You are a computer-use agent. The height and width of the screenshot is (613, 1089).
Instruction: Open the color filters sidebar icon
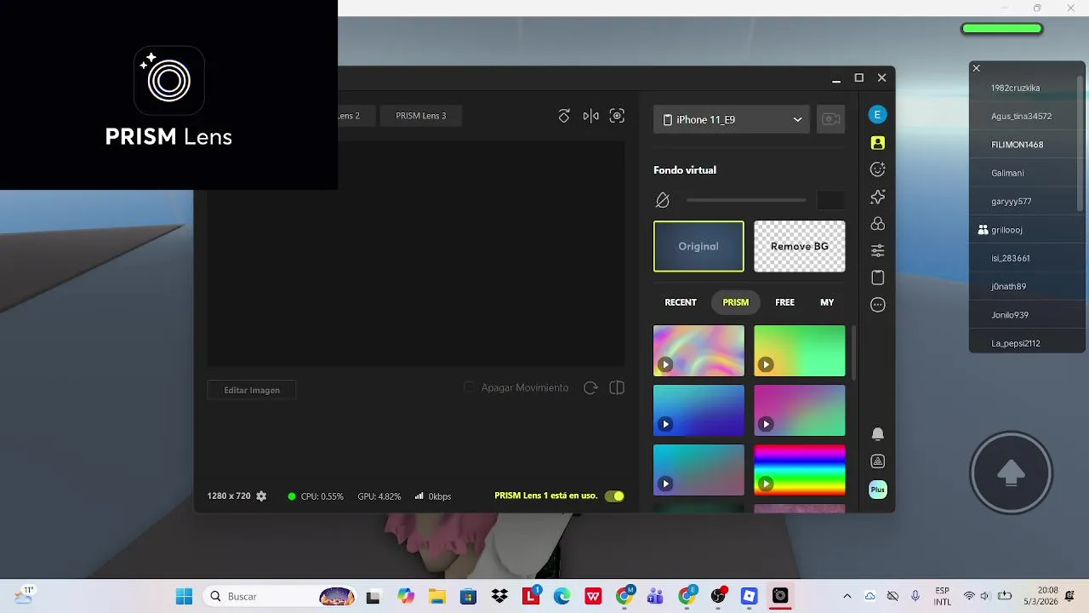point(878,224)
